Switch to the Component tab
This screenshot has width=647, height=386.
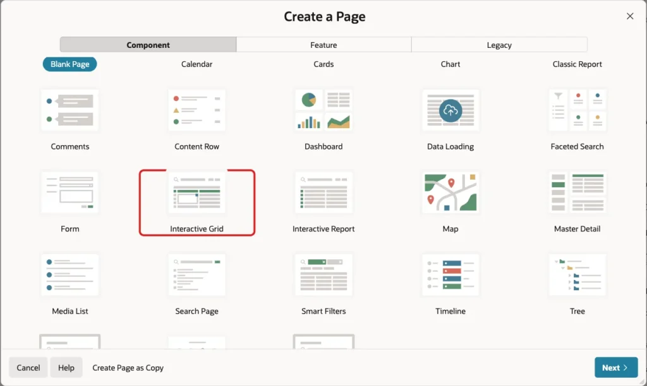tap(148, 45)
